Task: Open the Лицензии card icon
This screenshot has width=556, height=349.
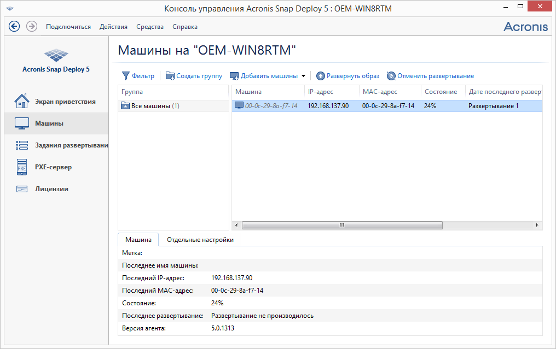Action: coord(22,189)
